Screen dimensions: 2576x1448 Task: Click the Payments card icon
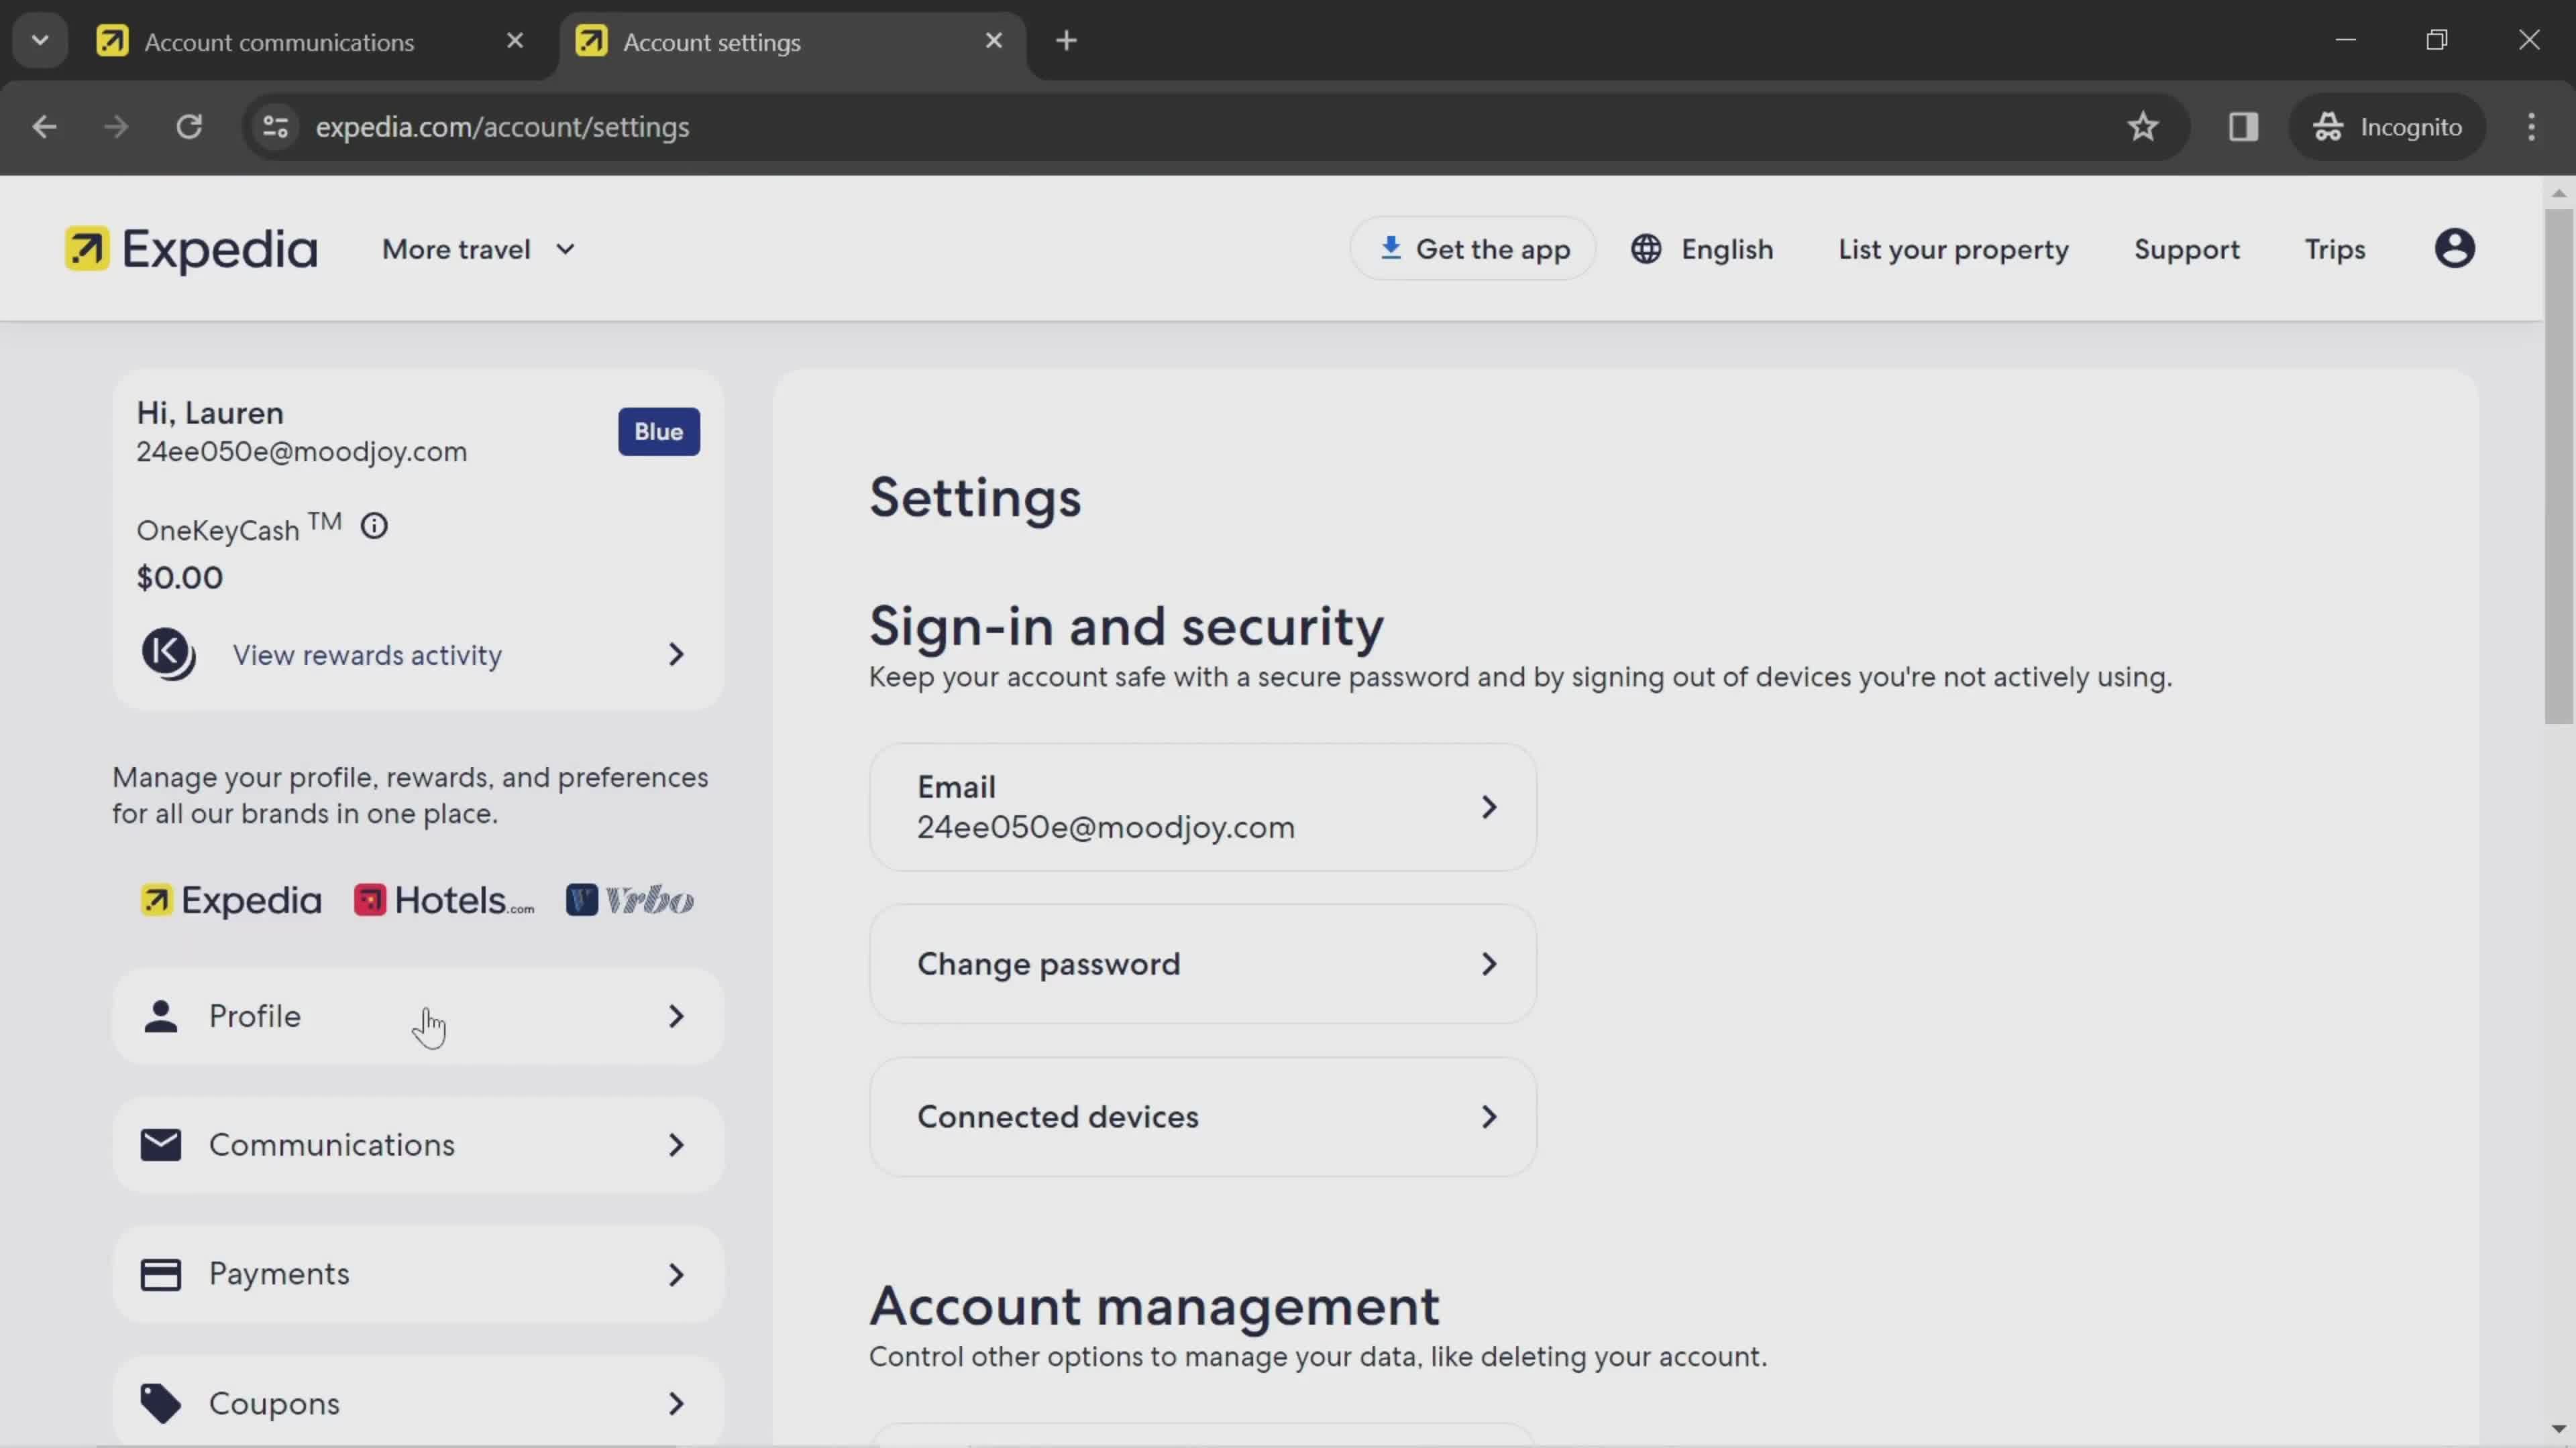point(160,1274)
